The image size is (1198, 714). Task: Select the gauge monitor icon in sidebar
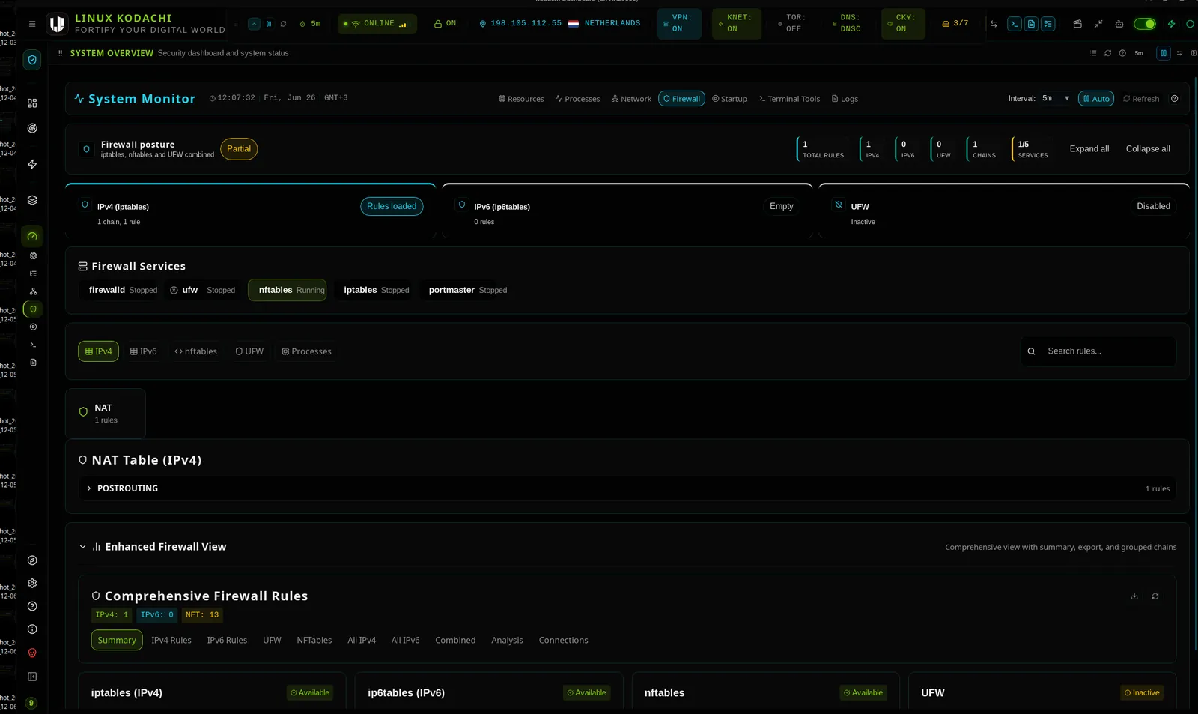click(x=32, y=236)
